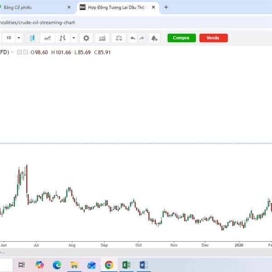This screenshot has height=272, width=272.
Task: Click the Oct label on time axis
Action: click(138, 245)
